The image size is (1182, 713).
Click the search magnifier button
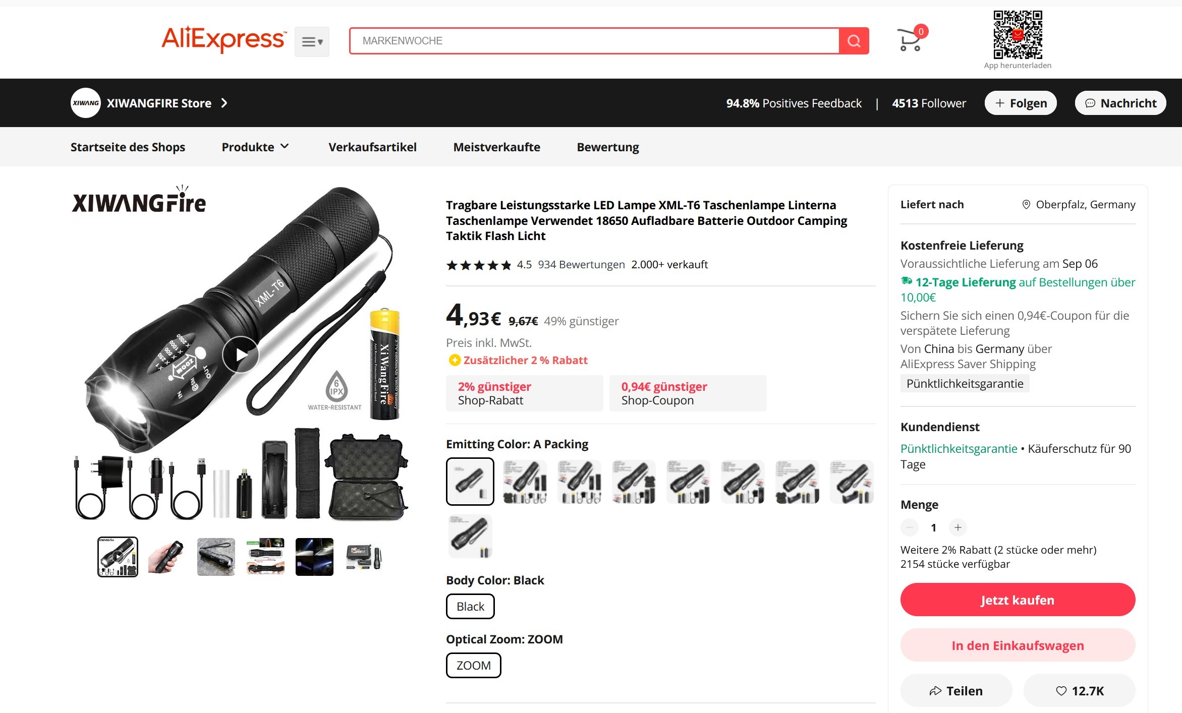coord(854,41)
